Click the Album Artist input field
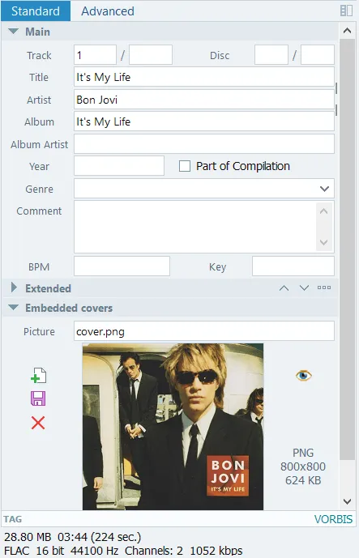This screenshot has height=558, width=359. pyautogui.click(x=204, y=144)
